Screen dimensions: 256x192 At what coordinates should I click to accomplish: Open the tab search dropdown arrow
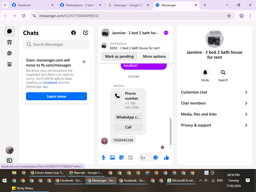(5, 5)
